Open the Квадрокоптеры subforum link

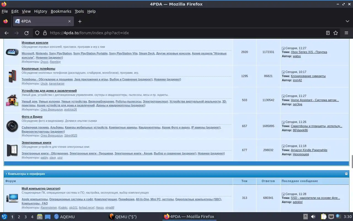[149, 127]
